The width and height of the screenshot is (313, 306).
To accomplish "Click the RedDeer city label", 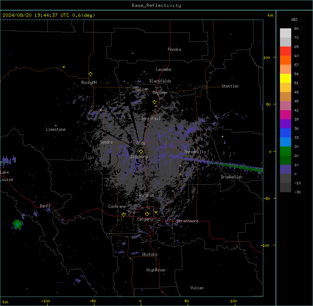I will point(160,93).
